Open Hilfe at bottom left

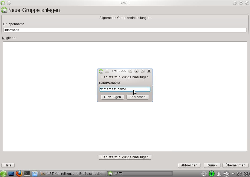pos(8,165)
